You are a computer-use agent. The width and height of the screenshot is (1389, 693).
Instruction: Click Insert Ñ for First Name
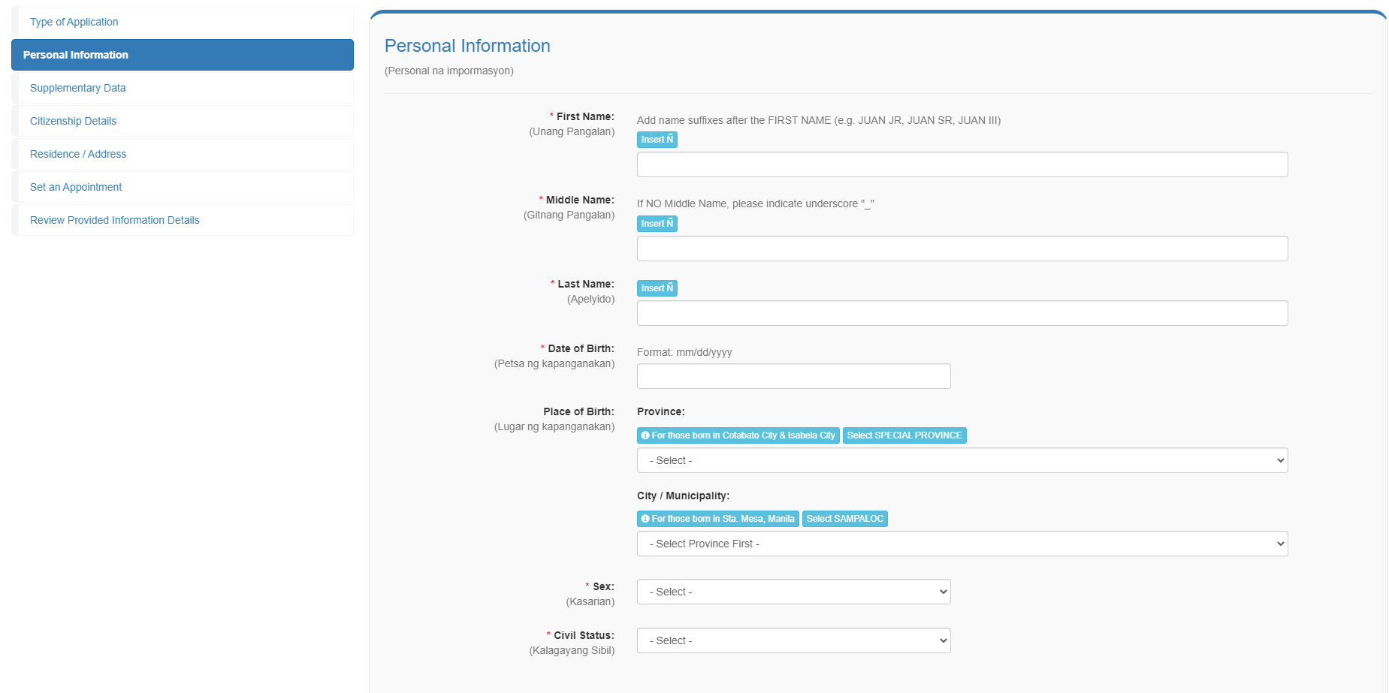(657, 140)
